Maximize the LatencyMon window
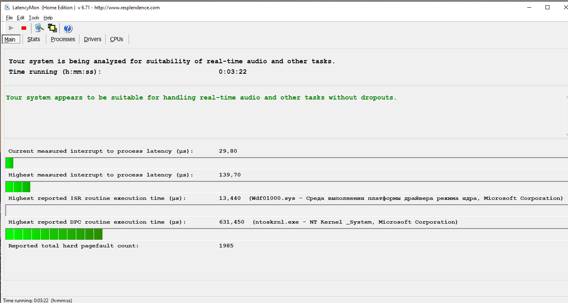This screenshot has width=568, height=303. tap(547, 7)
